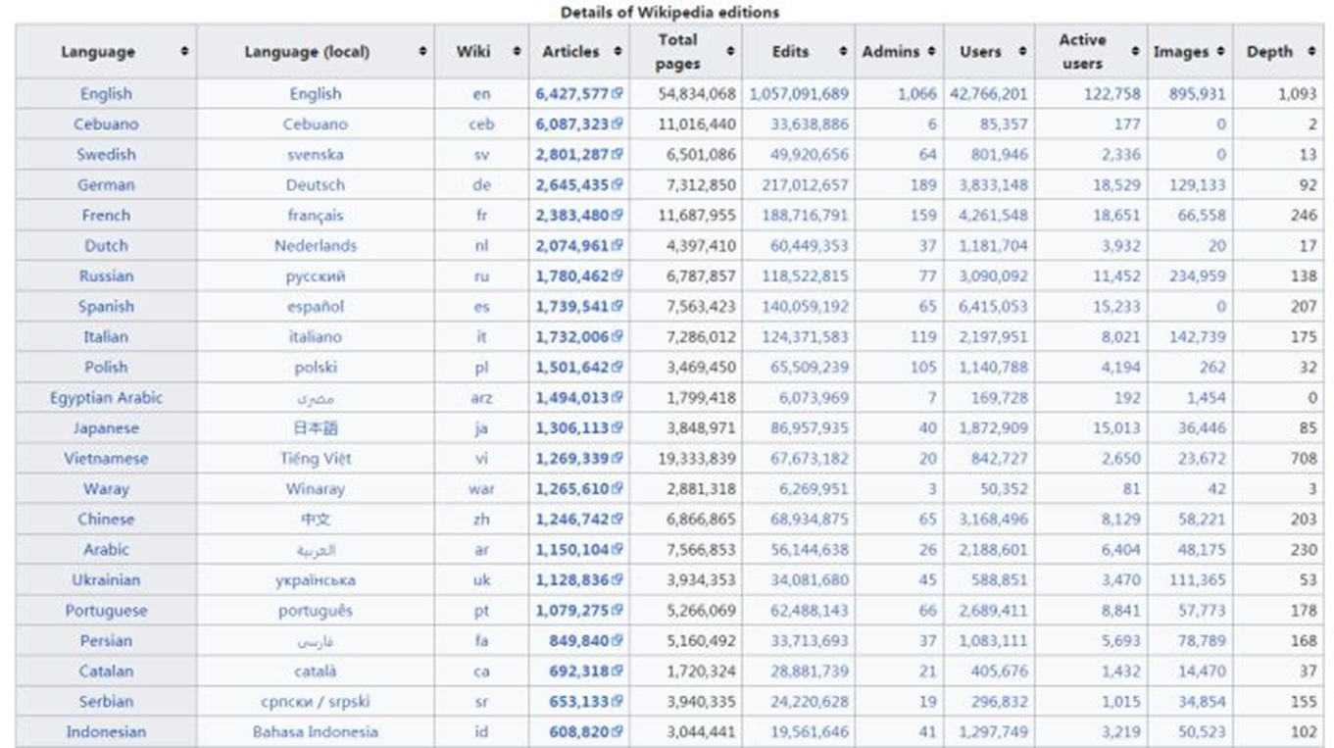Sort by Admins column arrows
This screenshot has height=748, width=1334.
[x=931, y=52]
